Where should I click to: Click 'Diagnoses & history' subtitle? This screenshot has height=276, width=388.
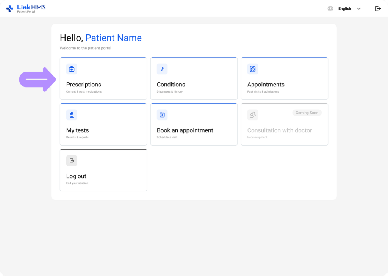(169, 92)
